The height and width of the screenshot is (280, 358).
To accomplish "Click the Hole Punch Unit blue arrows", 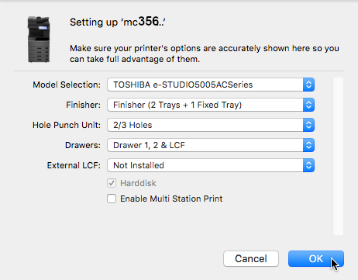I will coord(308,125).
